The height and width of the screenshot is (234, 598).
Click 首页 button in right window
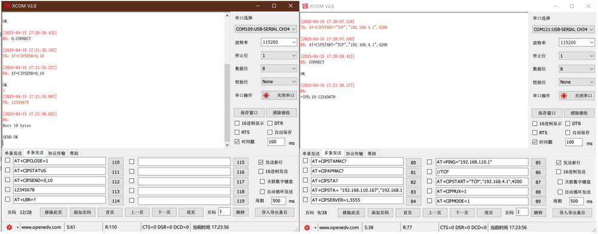(408, 212)
